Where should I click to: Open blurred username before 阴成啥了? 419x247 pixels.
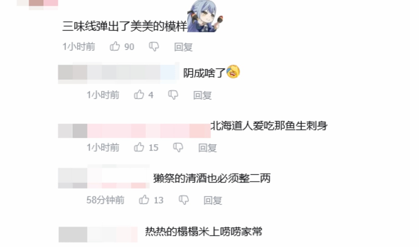(119, 73)
